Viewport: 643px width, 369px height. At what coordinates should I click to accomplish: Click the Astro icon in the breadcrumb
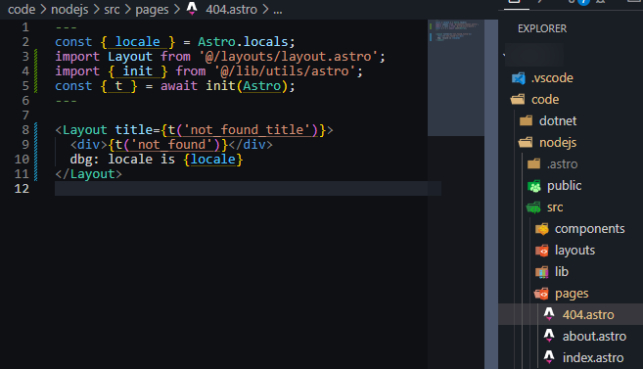[x=192, y=9]
